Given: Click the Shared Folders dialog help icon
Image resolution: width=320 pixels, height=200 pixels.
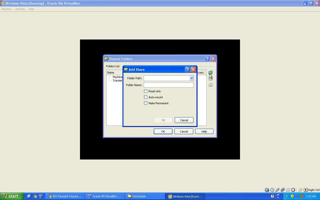Looking at the screenshot, I should 207,59.
